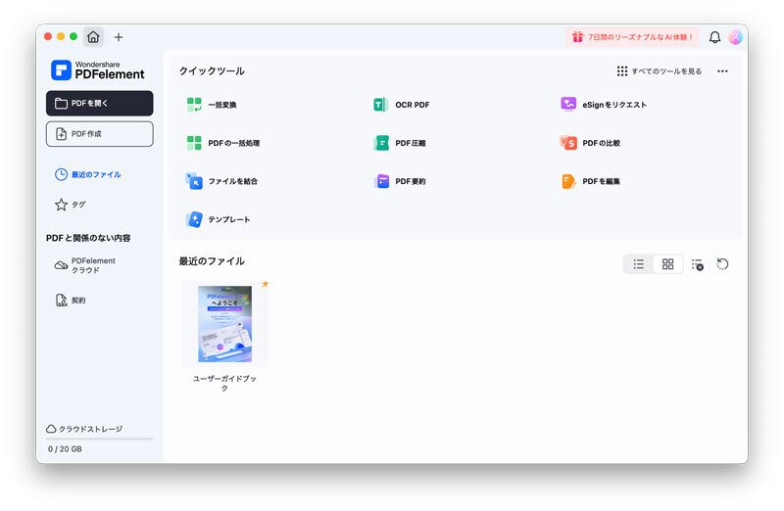Expand すべてのツールを見る tools list
This screenshot has width=784, height=511.
click(659, 71)
